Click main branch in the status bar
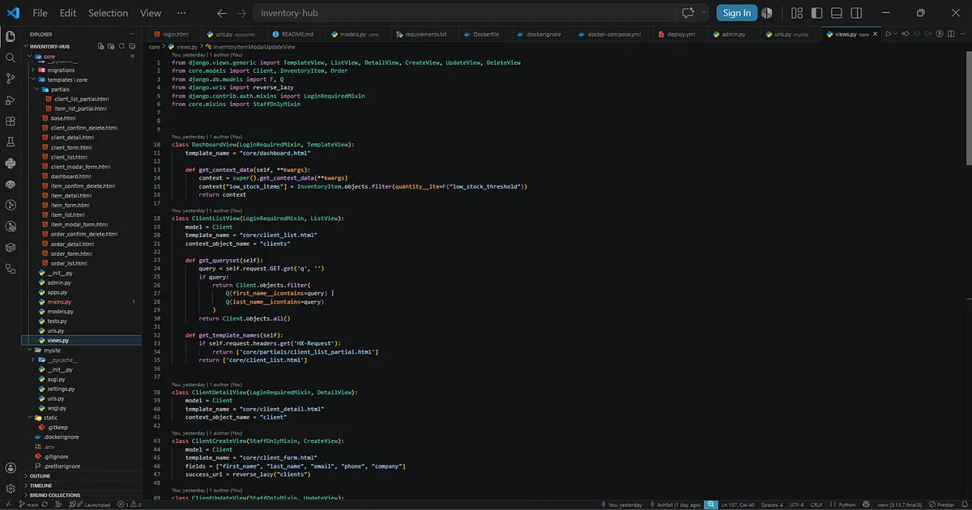The width and height of the screenshot is (972, 510). click(28, 504)
